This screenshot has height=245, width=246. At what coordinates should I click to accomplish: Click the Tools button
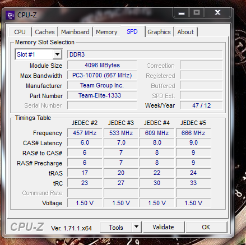[x=116, y=227]
